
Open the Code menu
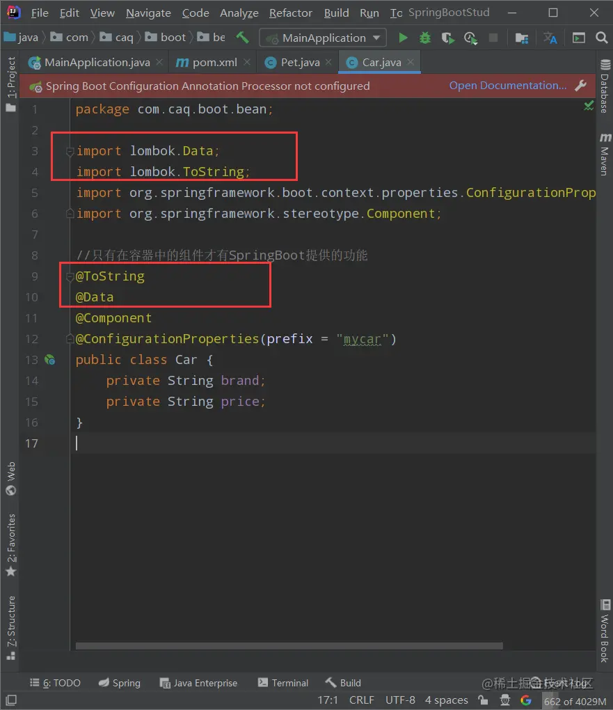tap(196, 13)
